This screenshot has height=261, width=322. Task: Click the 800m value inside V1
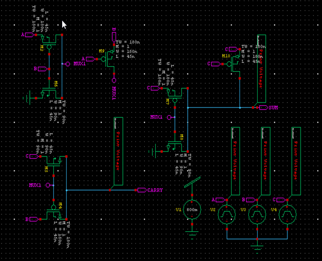192,210
